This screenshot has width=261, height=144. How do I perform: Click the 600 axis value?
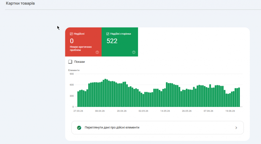[x=72, y=85]
